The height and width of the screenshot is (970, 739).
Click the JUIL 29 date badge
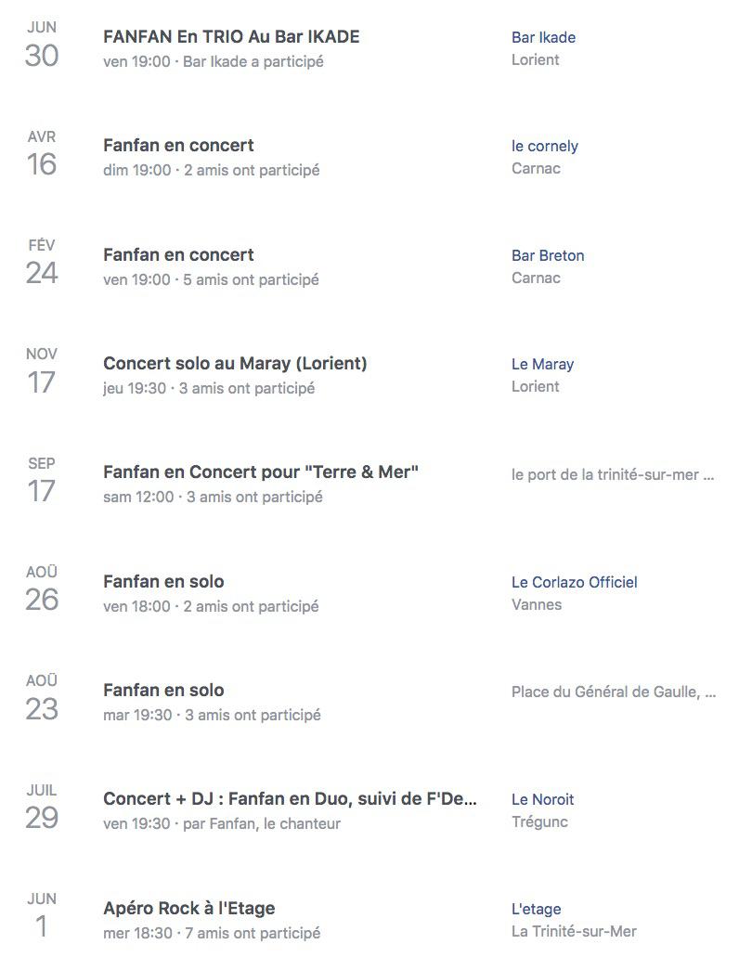tap(42, 808)
